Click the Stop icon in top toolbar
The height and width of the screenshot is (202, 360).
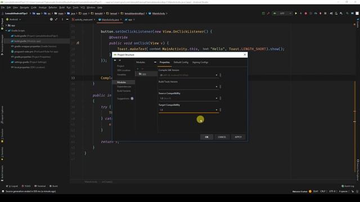point(325,13)
